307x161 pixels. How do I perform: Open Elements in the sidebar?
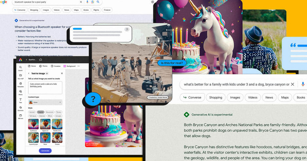point(20,109)
